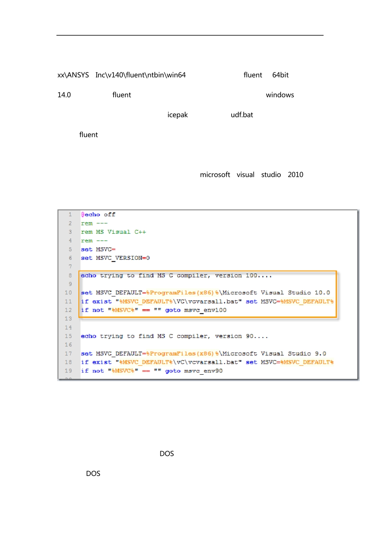Click the set line for 'Visual Studio 9.0'
This screenshot has width=380, height=538.
[x=203, y=353]
